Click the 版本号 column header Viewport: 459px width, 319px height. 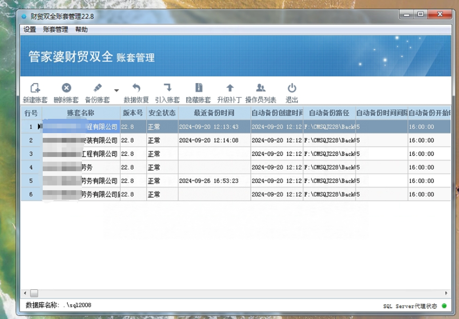pos(133,113)
